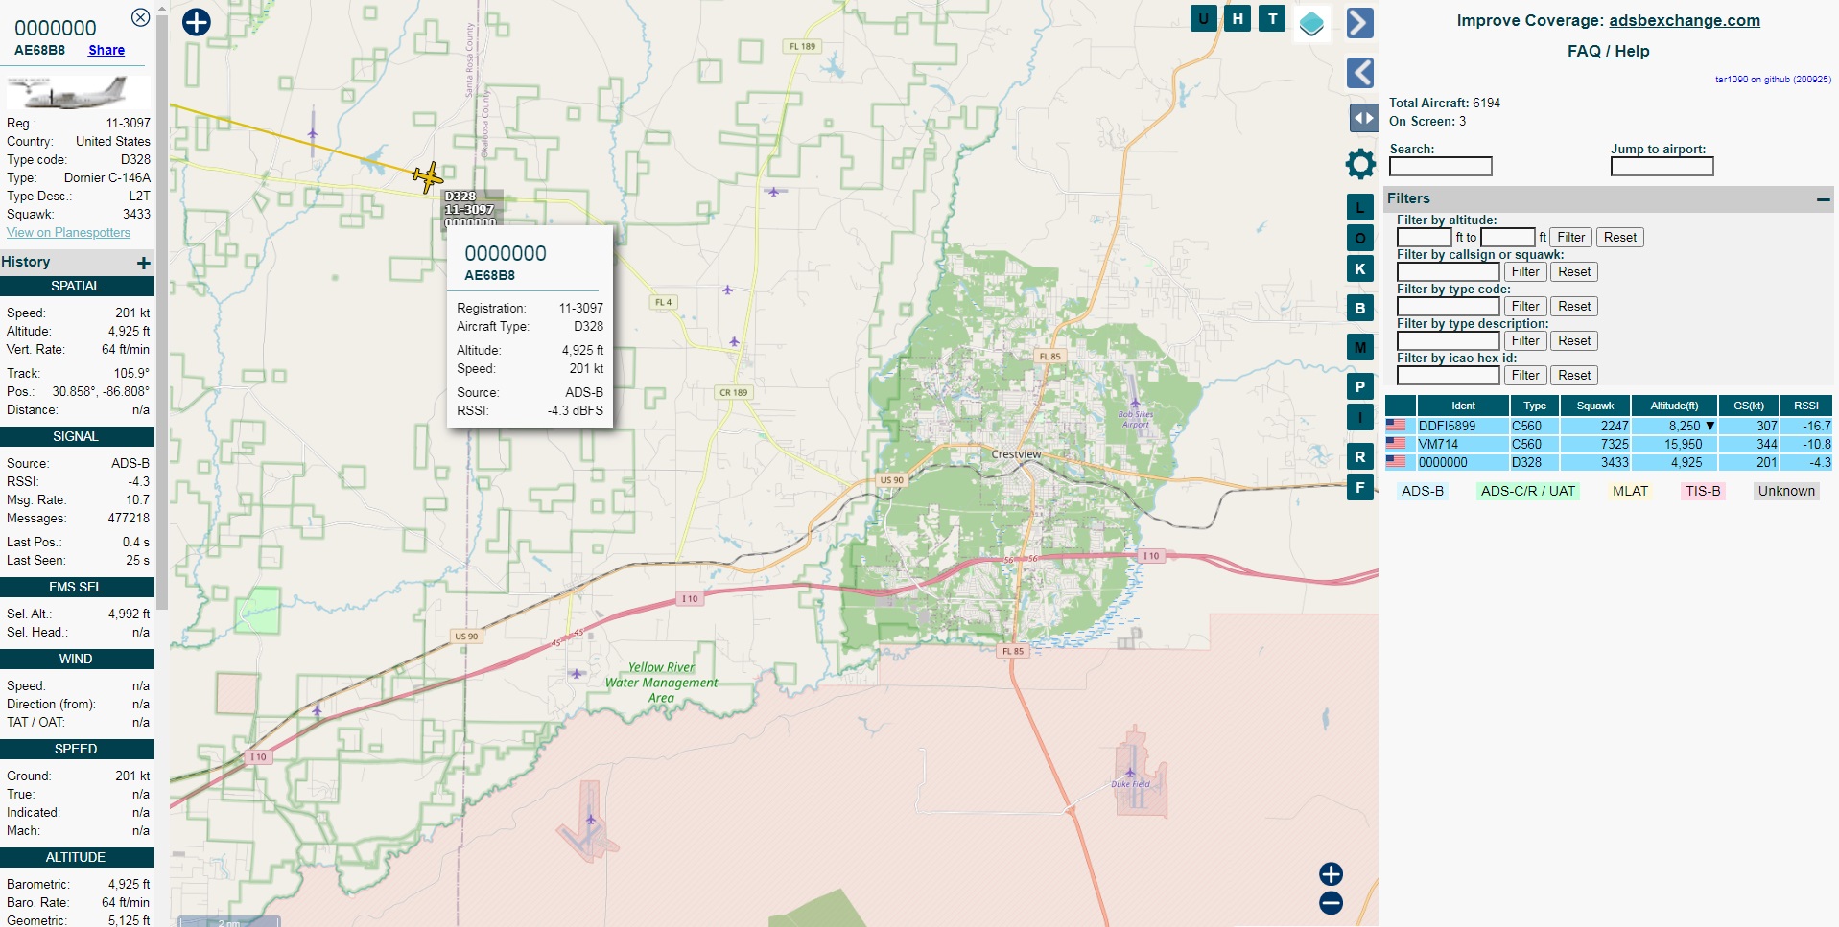Reset the type description filter

tap(1574, 341)
